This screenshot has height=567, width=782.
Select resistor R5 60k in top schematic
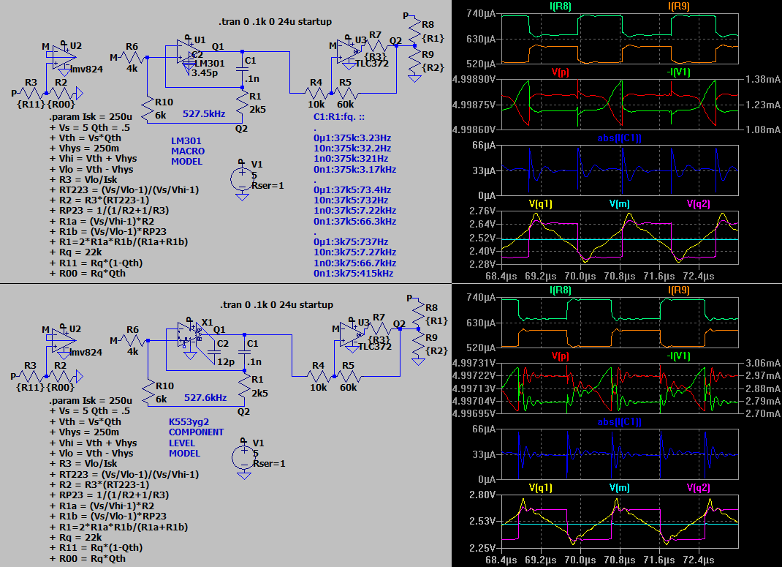pos(345,92)
